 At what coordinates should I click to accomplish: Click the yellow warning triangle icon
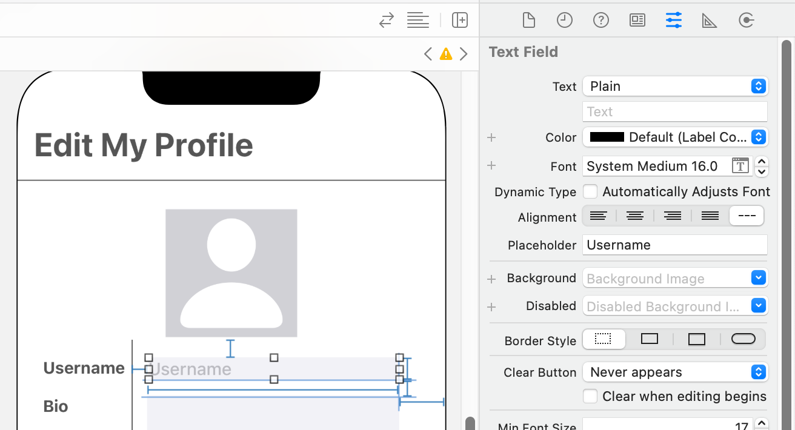(x=446, y=54)
